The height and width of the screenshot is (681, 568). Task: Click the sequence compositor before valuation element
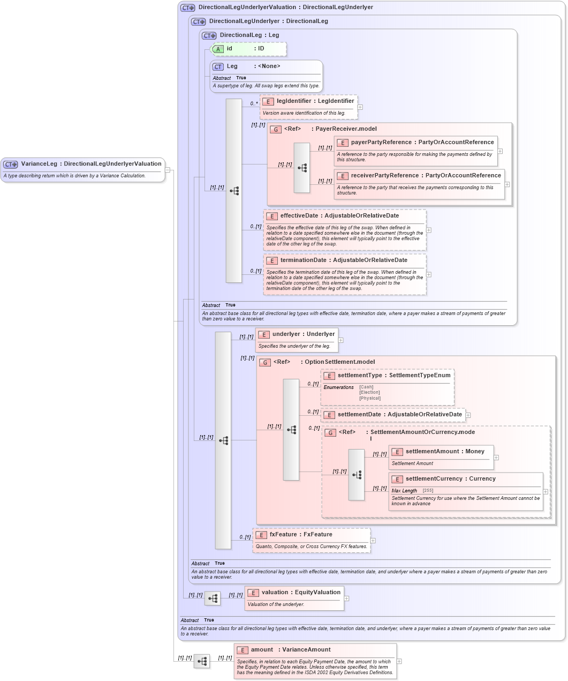click(213, 598)
